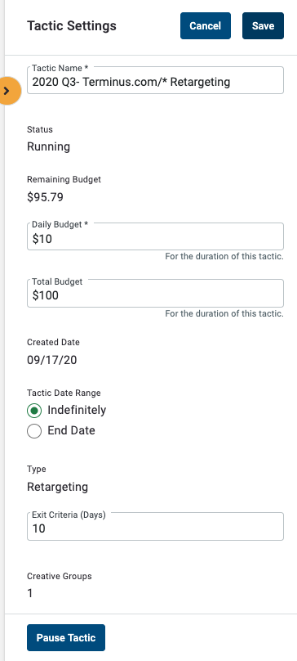The image size is (297, 661).
Task: Click the Tactic Date Range label
Action: [64, 393]
